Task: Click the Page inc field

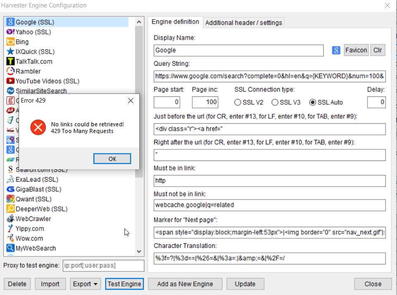Action: pos(205,102)
